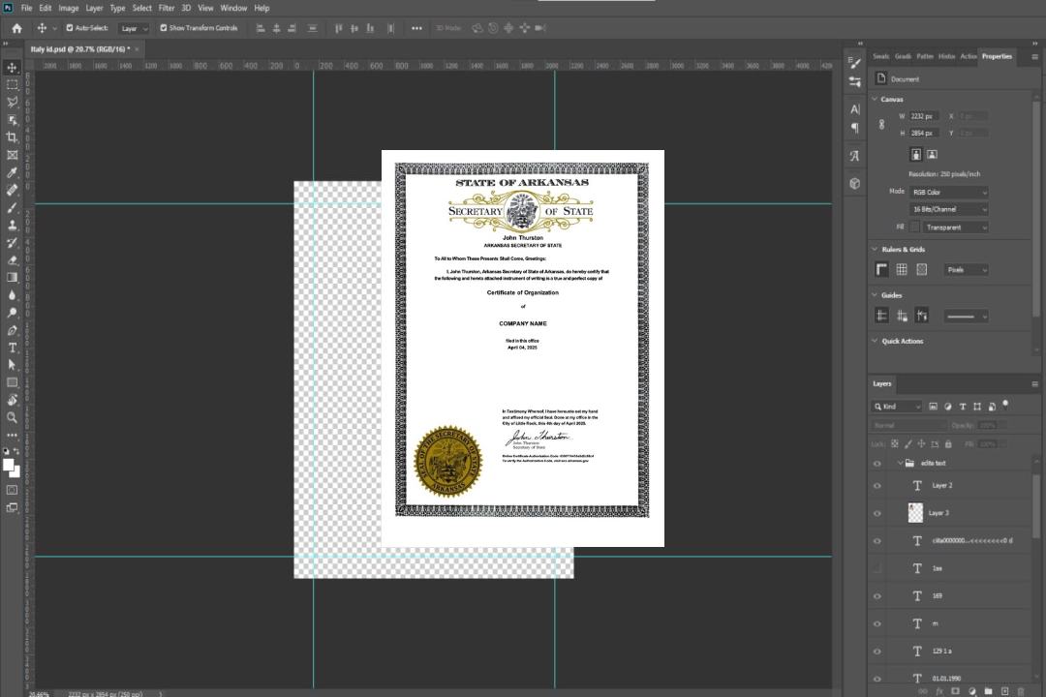Image resolution: width=1046 pixels, height=697 pixels.
Task: Select the Crop tool
Action: click(x=12, y=137)
